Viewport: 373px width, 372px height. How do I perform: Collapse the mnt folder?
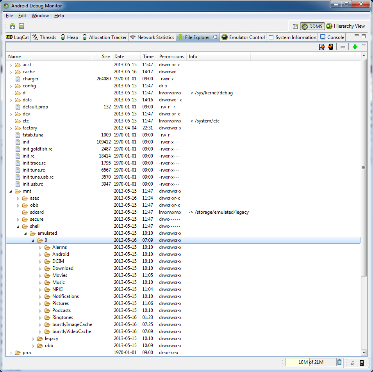click(11, 191)
